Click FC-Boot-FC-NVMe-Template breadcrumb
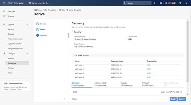Screen dimensions: 191x105 pos(70,10)
